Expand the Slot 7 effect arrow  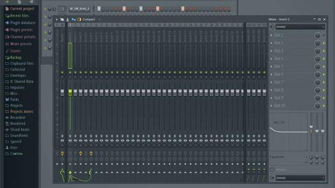272,83
